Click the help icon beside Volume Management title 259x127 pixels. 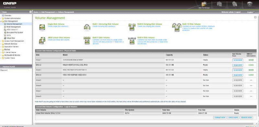pos(255,17)
